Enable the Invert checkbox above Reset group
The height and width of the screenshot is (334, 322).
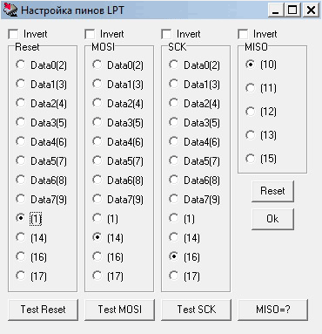13,34
